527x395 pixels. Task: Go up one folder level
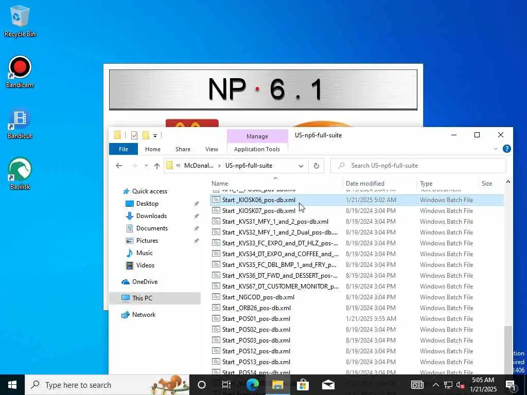point(156,166)
